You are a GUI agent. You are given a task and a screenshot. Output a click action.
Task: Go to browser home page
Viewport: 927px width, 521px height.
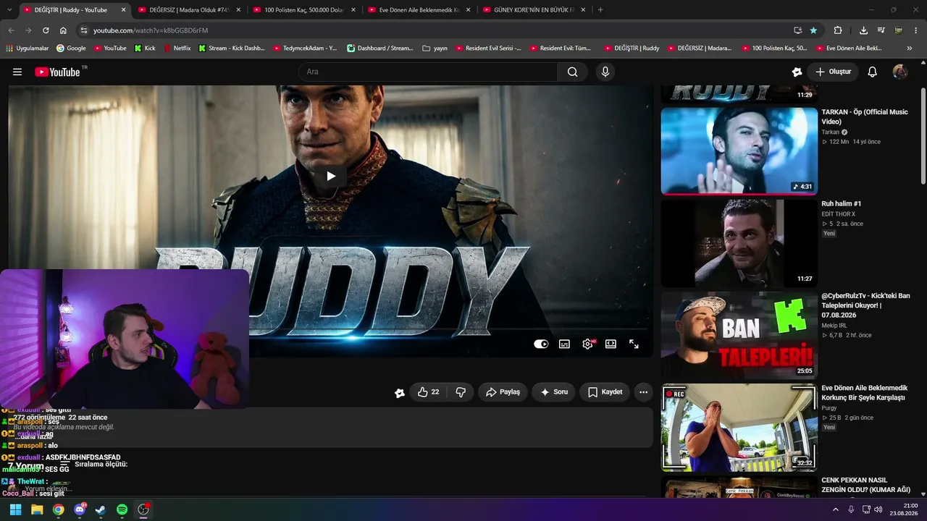[x=63, y=30]
